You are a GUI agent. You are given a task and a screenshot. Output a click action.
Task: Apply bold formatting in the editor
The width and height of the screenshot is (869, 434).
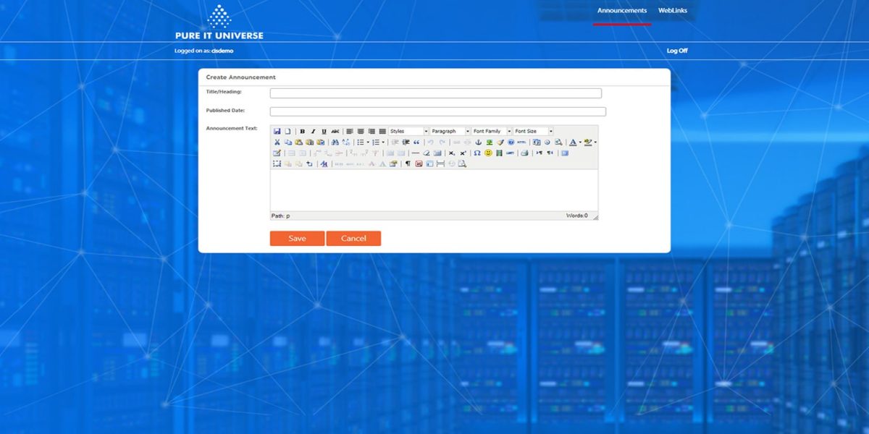point(301,129)
